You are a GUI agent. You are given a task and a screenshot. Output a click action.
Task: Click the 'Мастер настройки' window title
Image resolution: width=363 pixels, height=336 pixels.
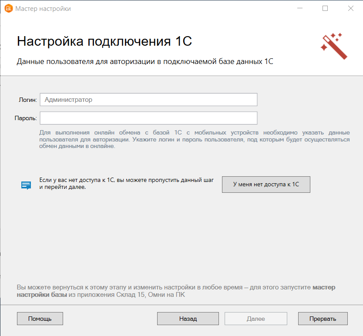(43, 9)
